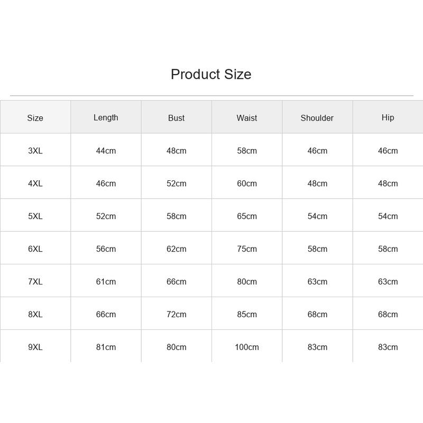Select the 72cm bust cell
The width and height of the screenshot is (423, 423).
coord(176,314)
